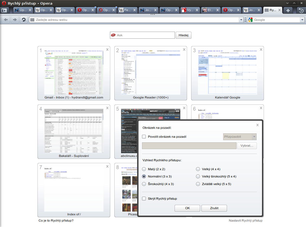Close the 'Úp...' tab
Image resolution: width=306 pixels, height=227 pixels.
[30, 10]
